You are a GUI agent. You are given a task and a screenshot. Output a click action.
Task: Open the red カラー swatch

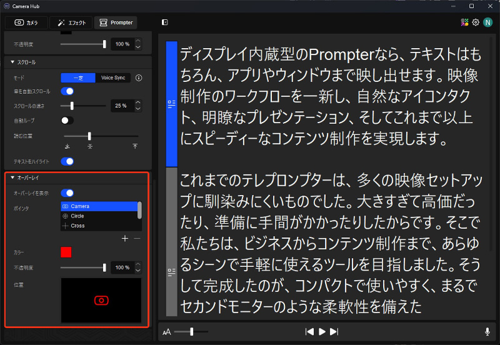tap(66, 252)
